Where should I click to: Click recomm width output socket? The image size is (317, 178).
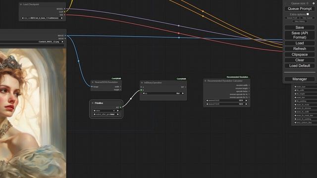[x=249, y=85]
